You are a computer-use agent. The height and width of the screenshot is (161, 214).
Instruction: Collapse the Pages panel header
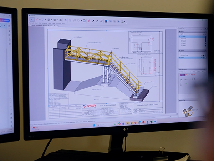tap(192, 32)
